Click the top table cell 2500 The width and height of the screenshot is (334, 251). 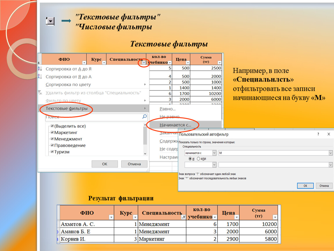pos(206,68)
